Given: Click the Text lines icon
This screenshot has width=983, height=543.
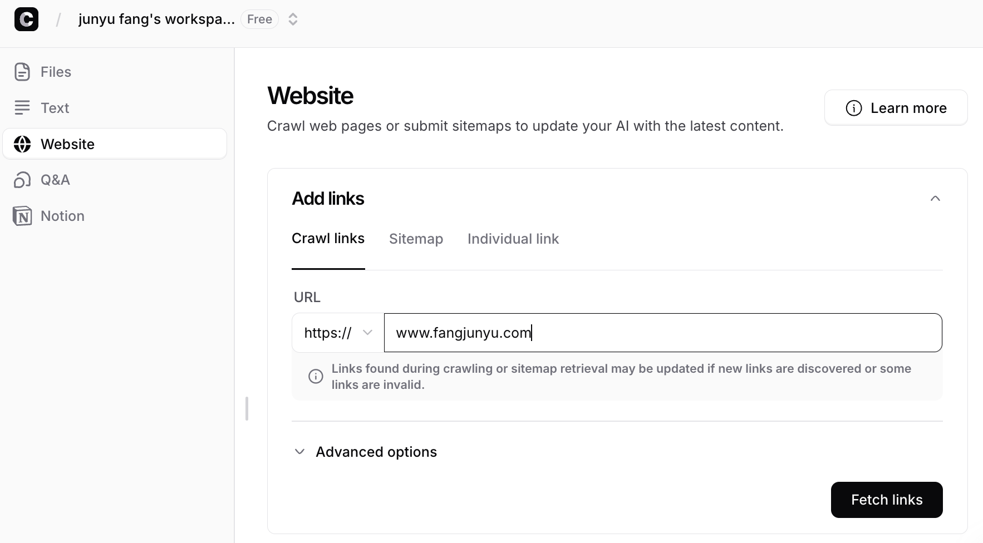Looking at the screenshot, I should coord(22,108).
